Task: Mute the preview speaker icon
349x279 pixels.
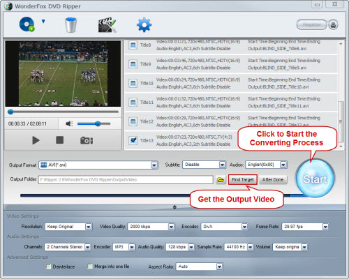Action: (x=69, y=123)
